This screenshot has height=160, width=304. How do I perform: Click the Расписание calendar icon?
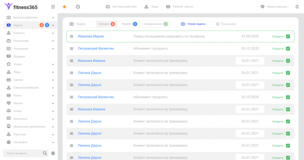click(8, 41)
